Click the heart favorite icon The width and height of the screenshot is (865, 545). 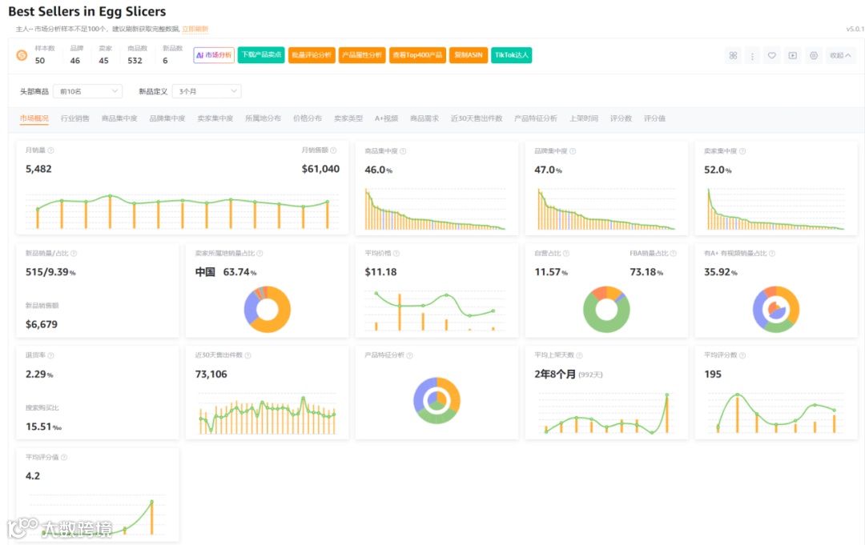point(772,55)
